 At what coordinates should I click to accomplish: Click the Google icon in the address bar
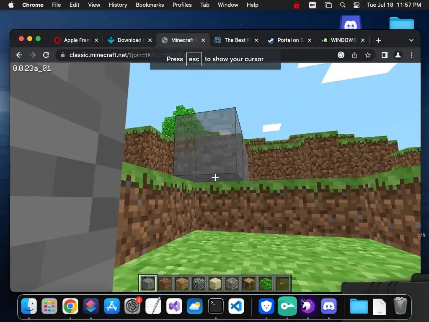point(341,55)
